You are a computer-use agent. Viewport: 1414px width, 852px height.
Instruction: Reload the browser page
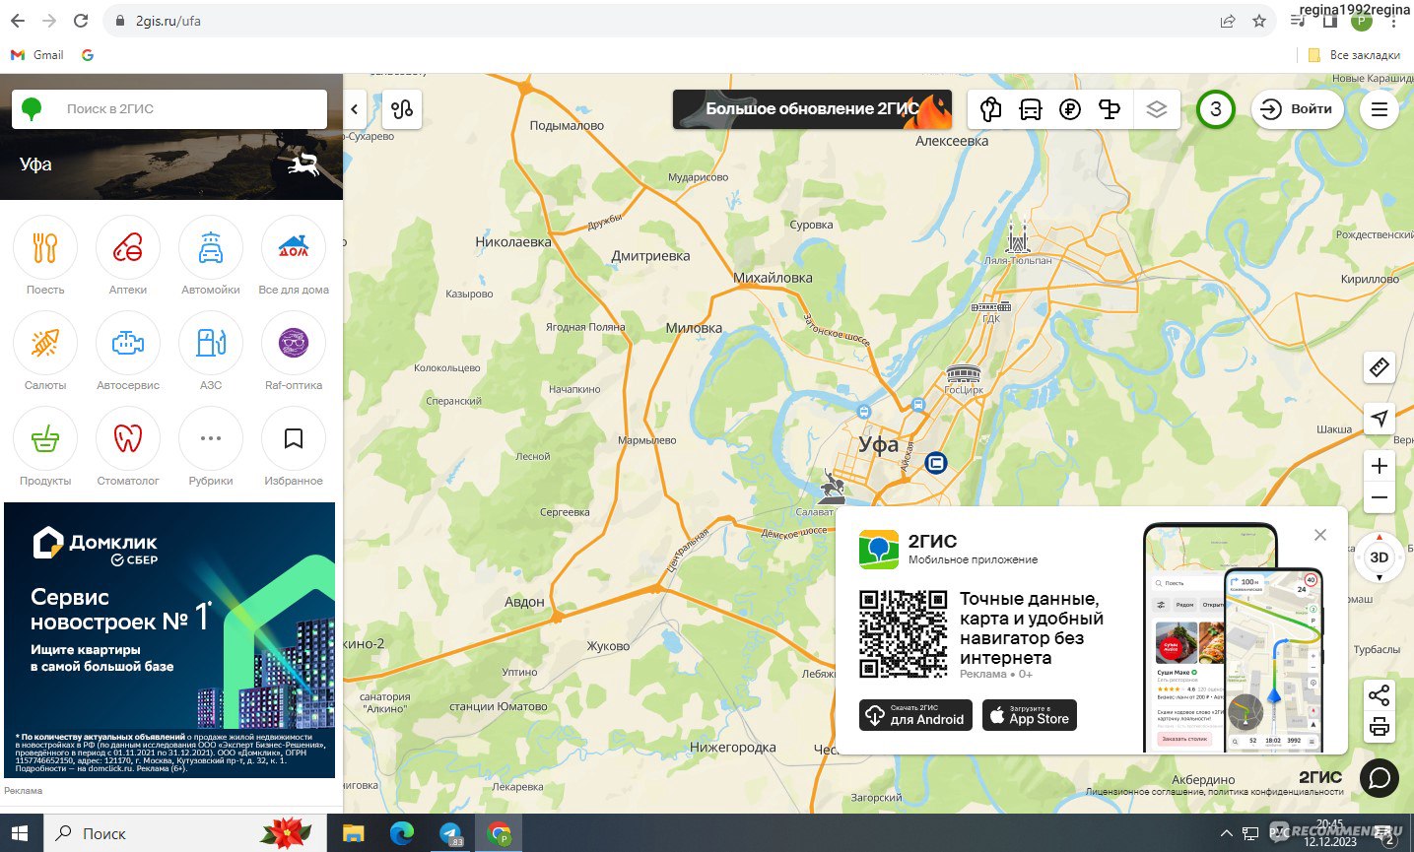click(81, 21)
